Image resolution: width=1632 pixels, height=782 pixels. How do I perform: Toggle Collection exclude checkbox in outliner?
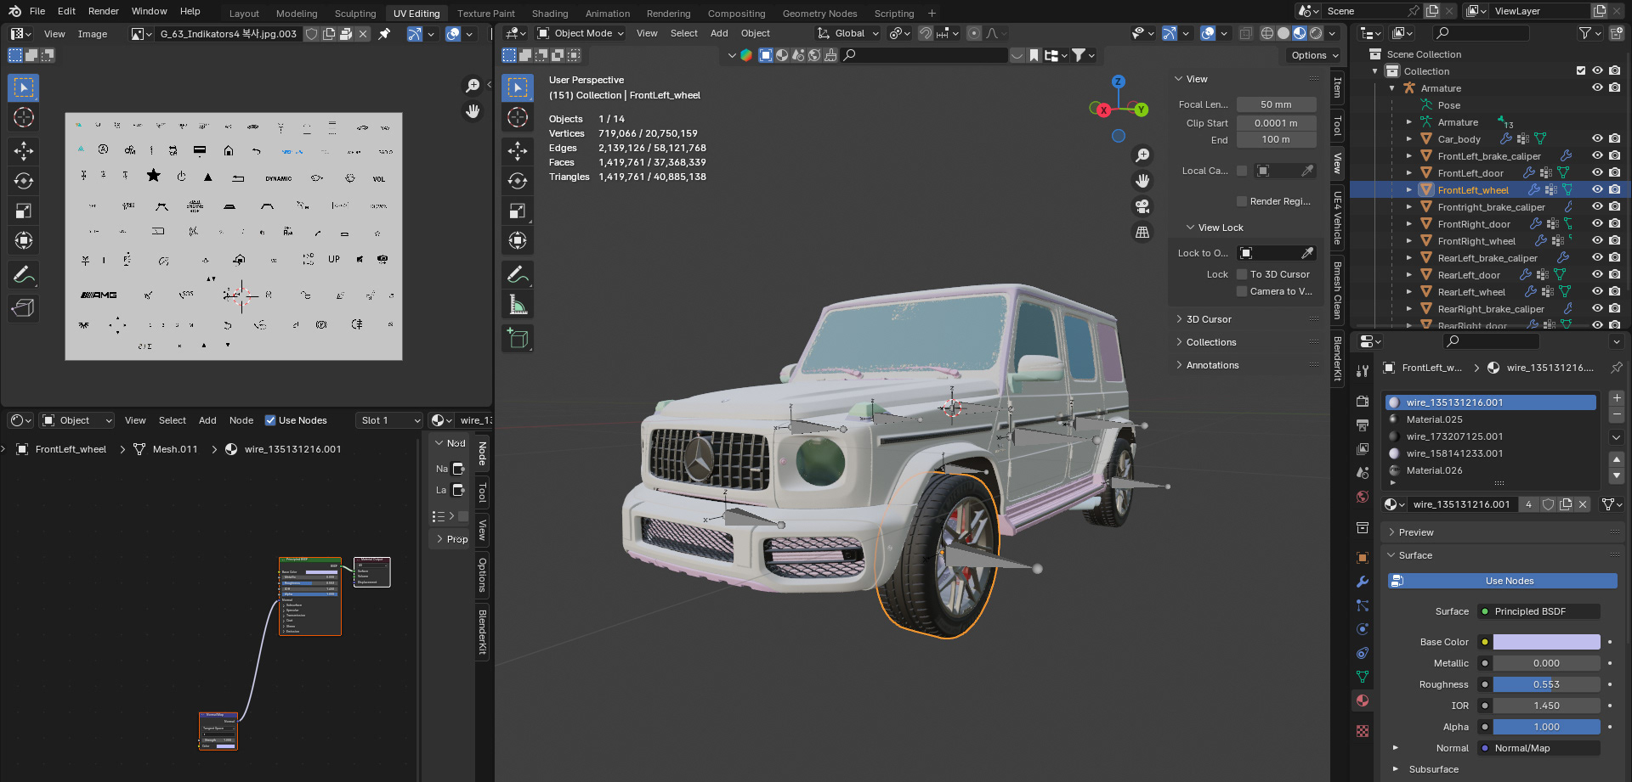pos(1581,70)
